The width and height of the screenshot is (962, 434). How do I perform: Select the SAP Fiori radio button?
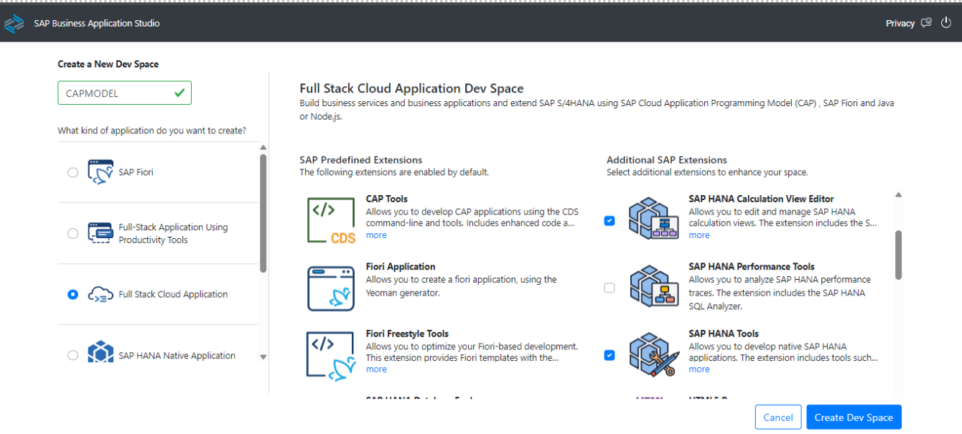[73, 172]
